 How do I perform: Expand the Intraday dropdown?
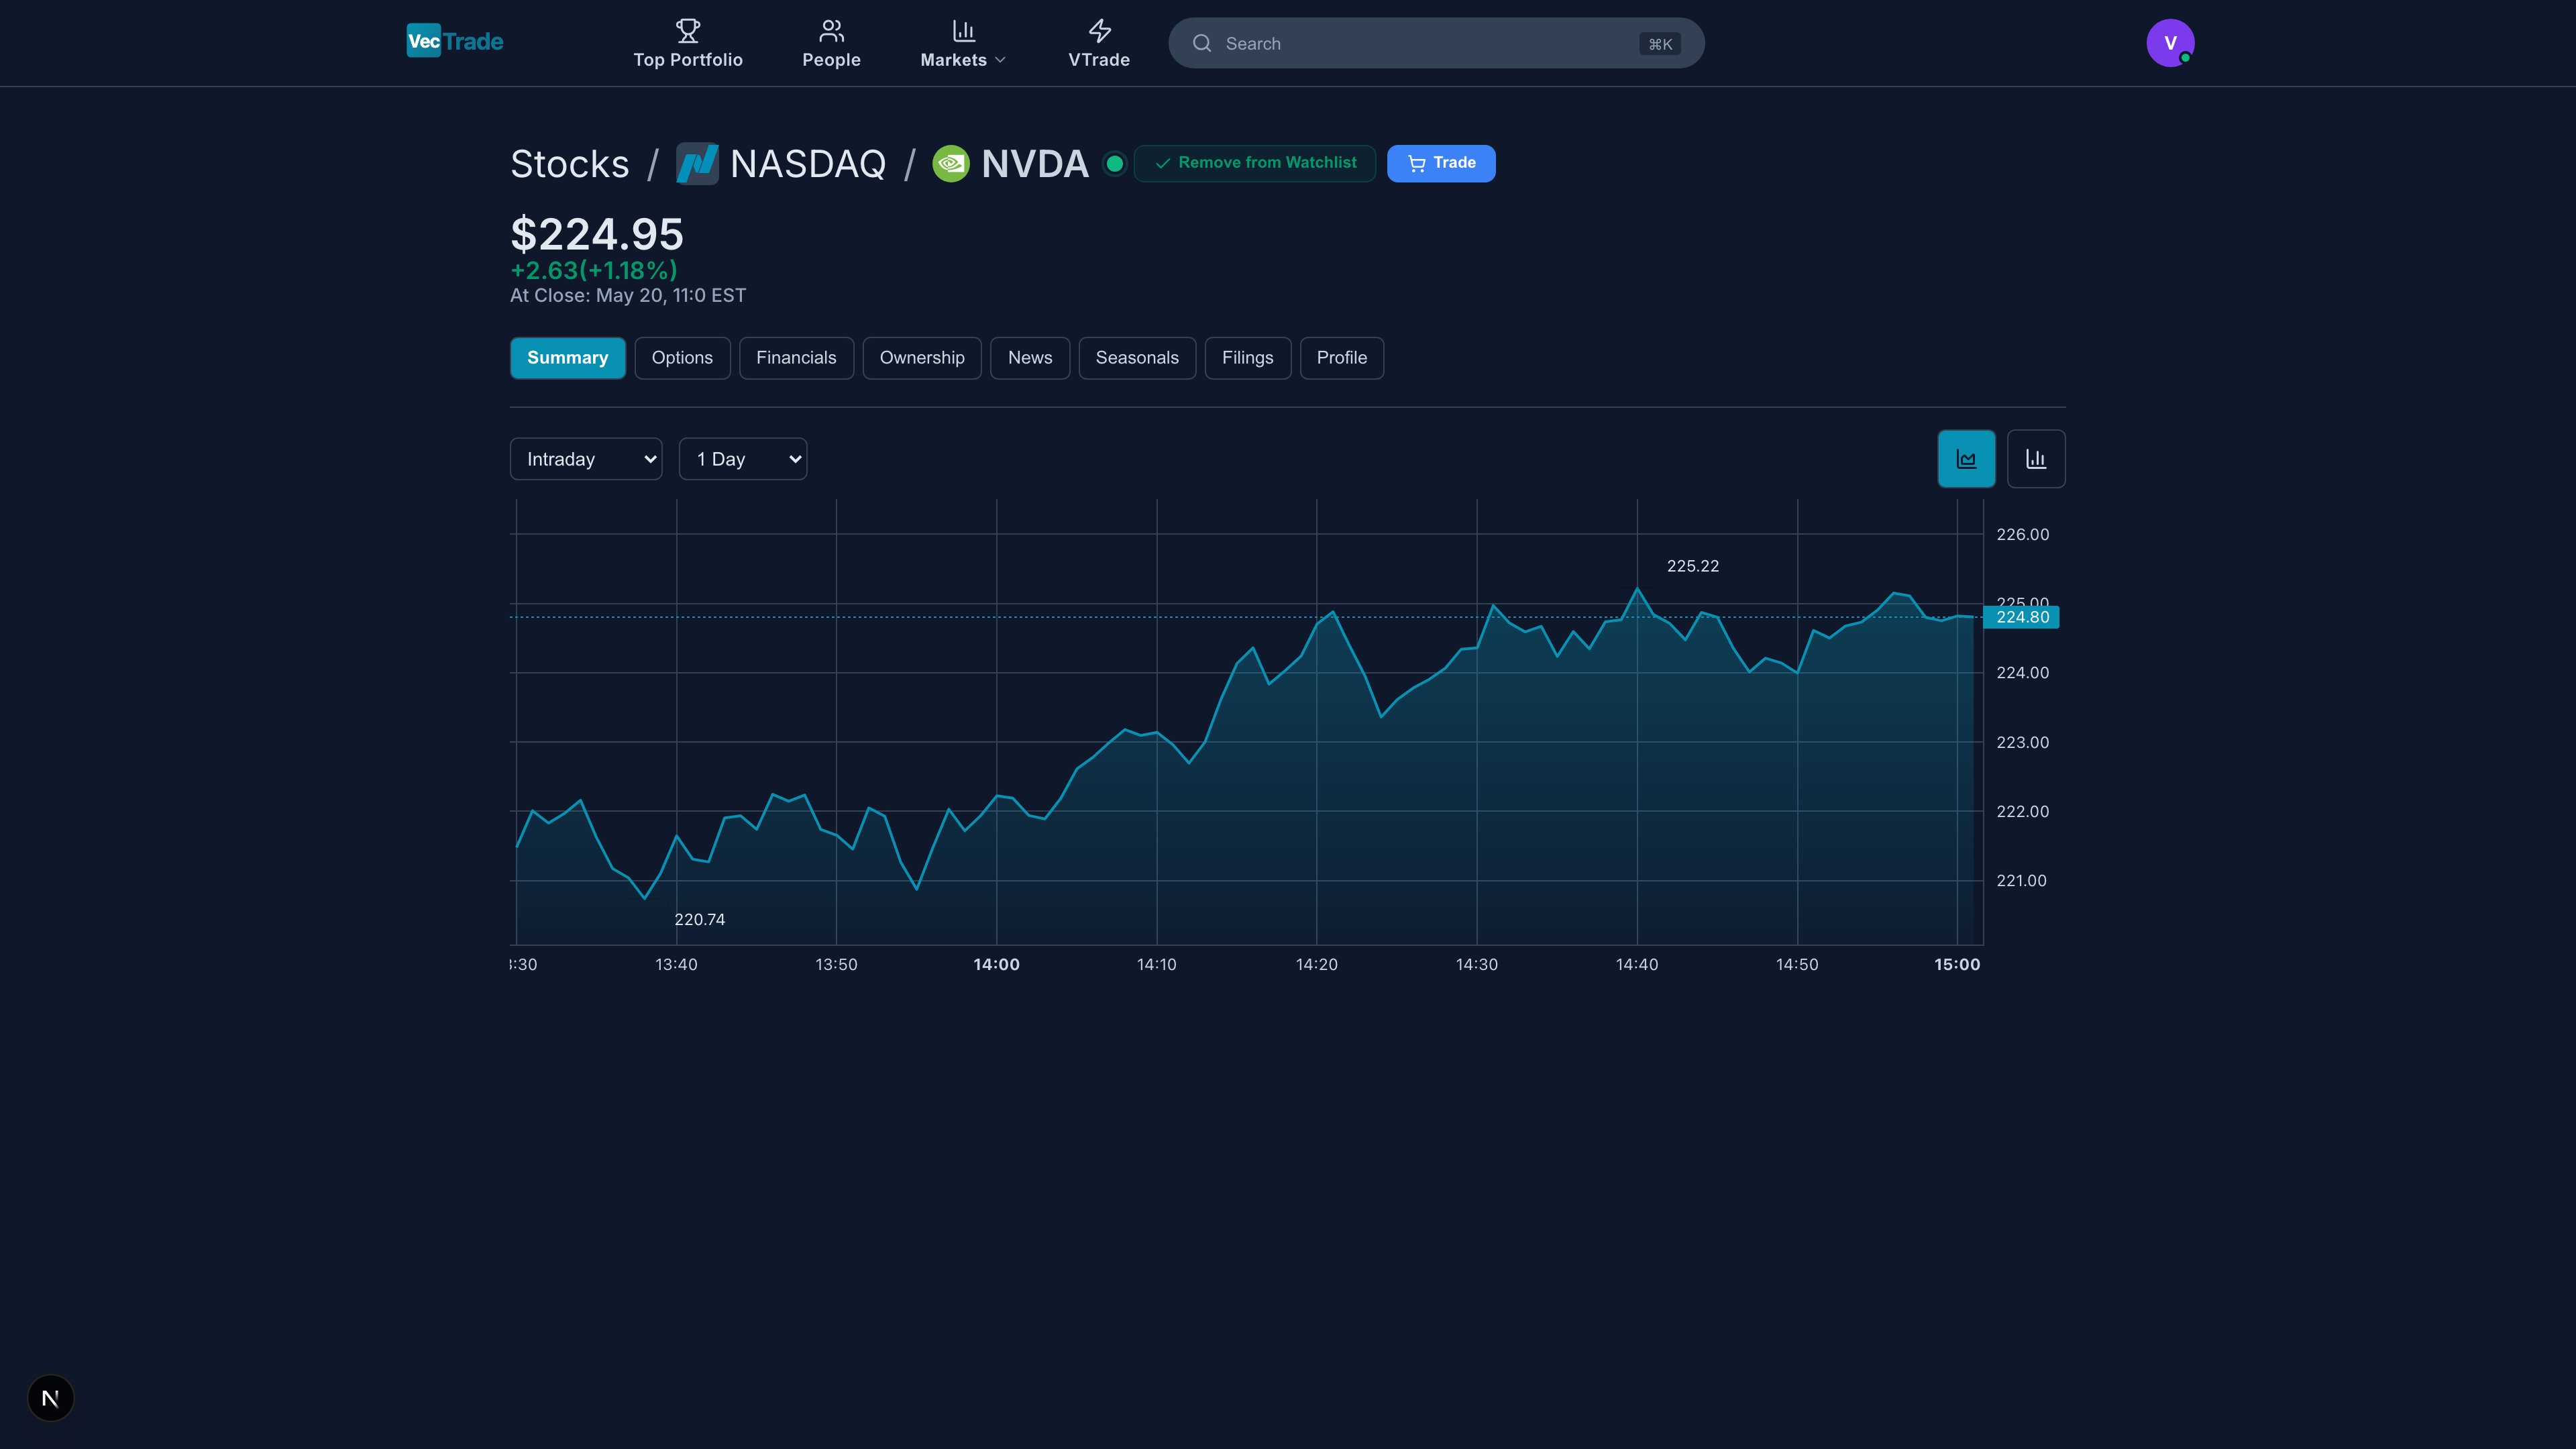coord(586,459)
